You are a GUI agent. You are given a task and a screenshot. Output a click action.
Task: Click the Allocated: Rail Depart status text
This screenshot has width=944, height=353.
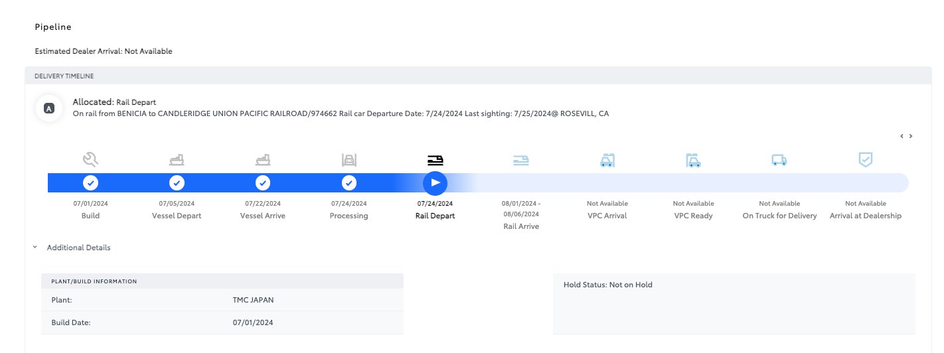(114, 102)
